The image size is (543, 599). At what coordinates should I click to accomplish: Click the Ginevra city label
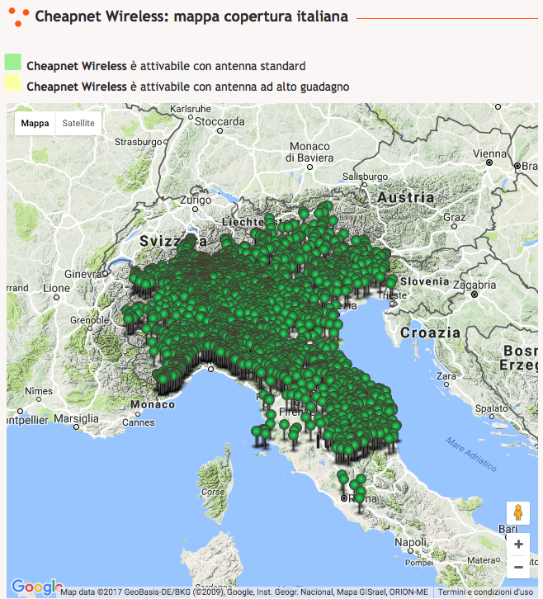click(83, 274)
